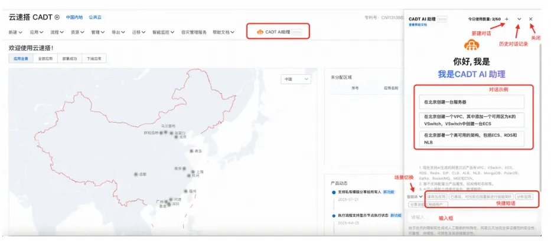Click the news item 支持私有模版分享给所有人

click(360, 192)
